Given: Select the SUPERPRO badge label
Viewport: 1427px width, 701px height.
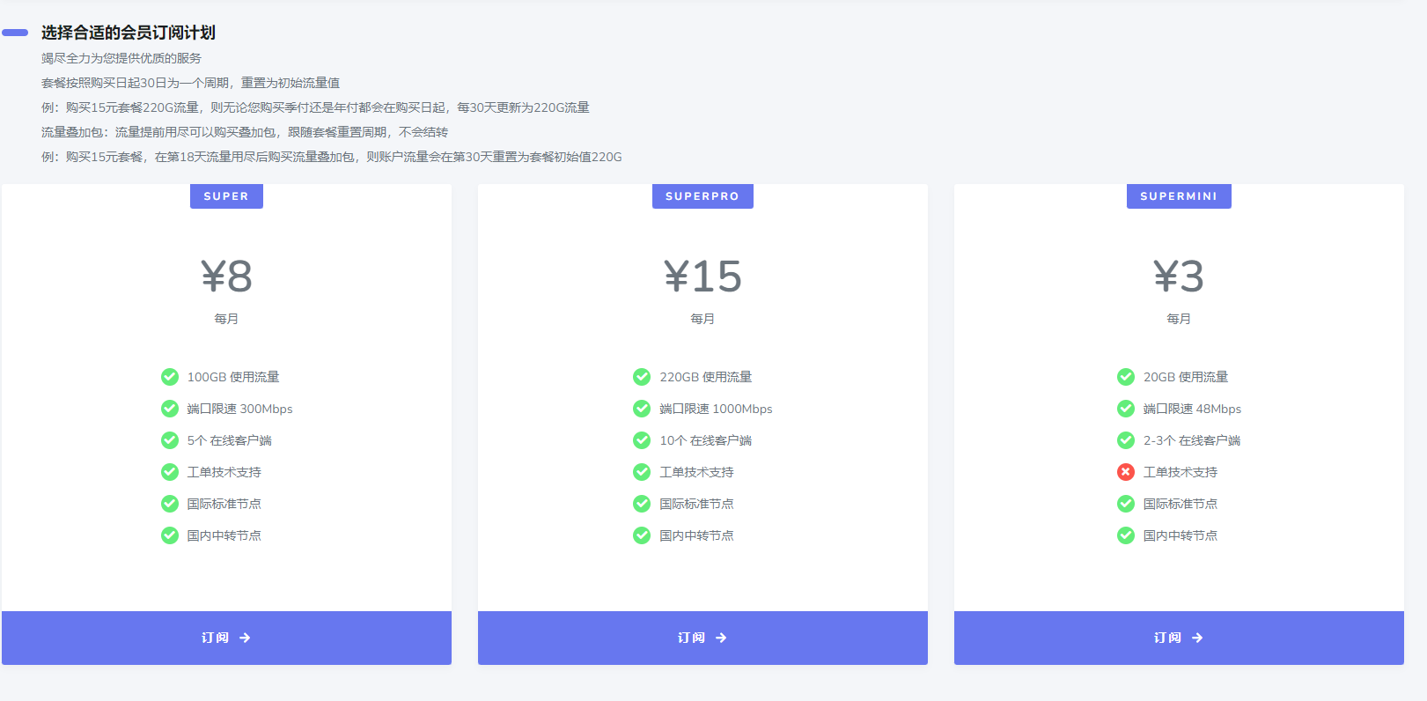Looking at the screenshot, I should tap(702, 196).
